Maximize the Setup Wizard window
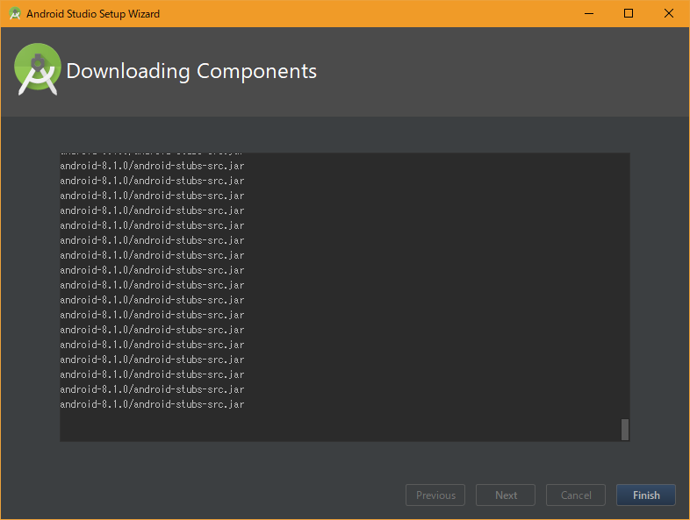Screen dimensions: 690x520 tap(629, 13)
